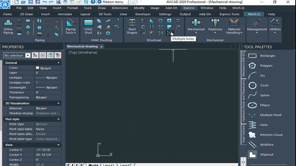Open the Ribbon menu workspace dropdown
The width and height of the screenshot is (296, 166).
[112, 2]
